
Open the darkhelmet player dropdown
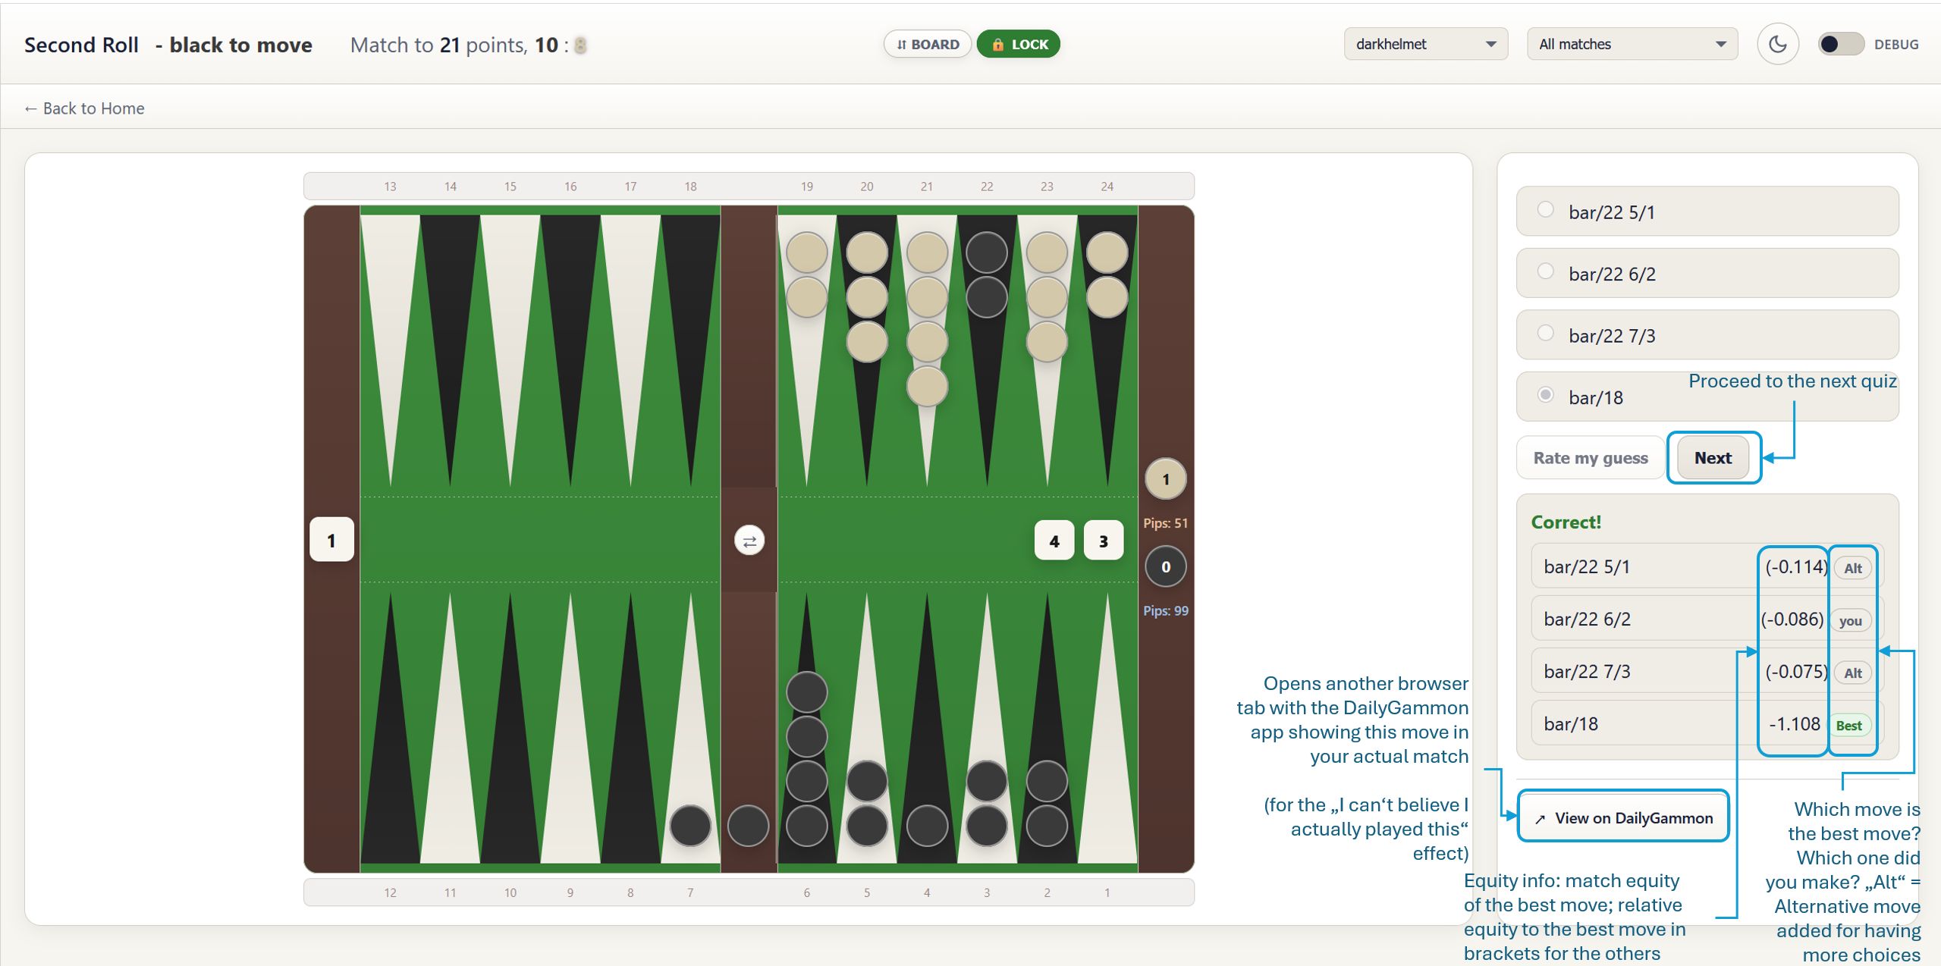coord(1424,44)
